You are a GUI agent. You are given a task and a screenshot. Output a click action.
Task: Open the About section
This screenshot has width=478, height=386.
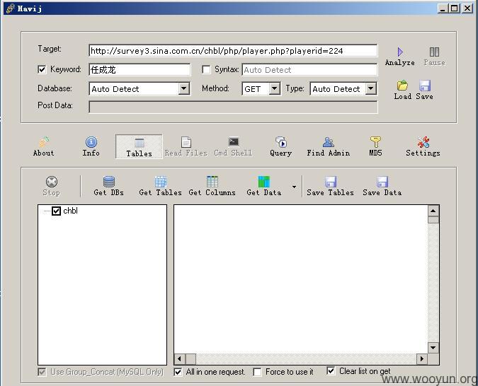[44, 147]
